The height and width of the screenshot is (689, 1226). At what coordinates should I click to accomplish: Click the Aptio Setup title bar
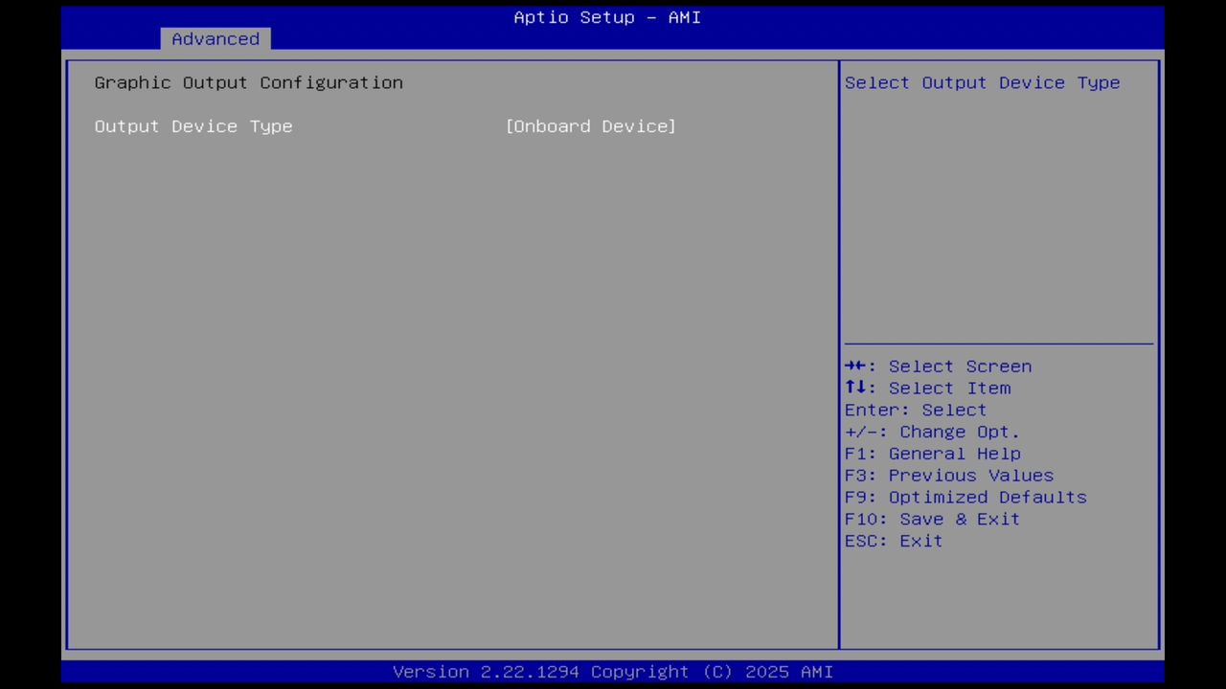606,16
